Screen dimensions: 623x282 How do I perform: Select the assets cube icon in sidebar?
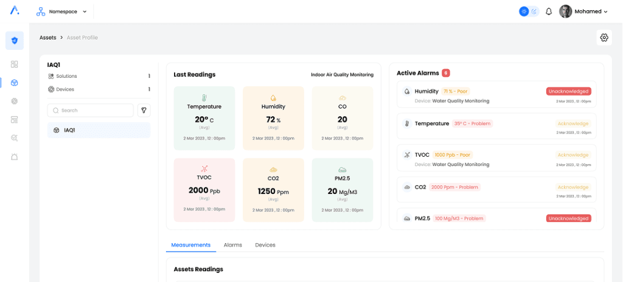click(15, 83)
